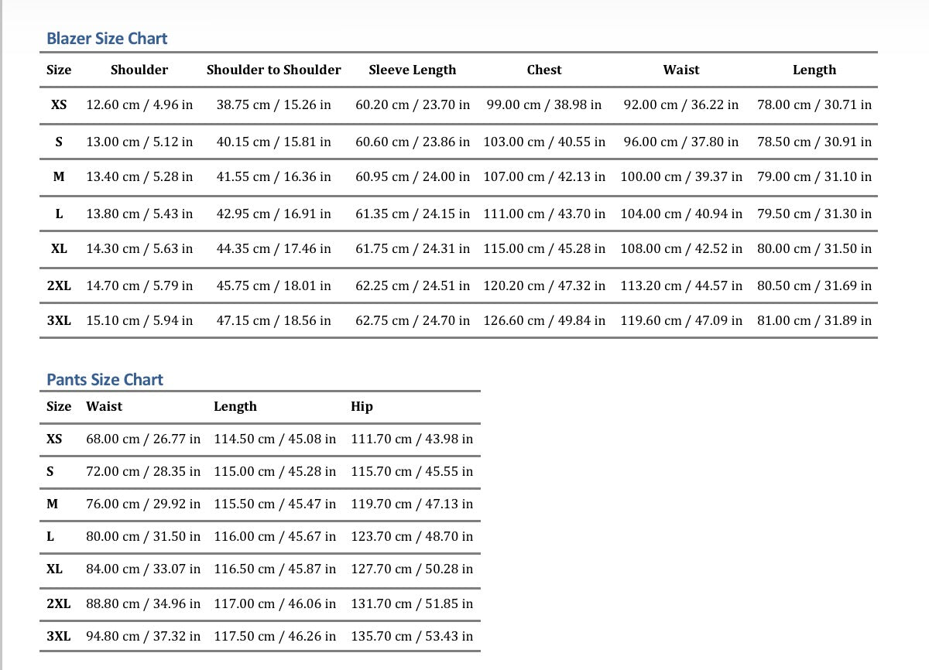
Task: Select the Shoulder to Shoulder column header
Action: pyautogui.click(x=273, y=70)
